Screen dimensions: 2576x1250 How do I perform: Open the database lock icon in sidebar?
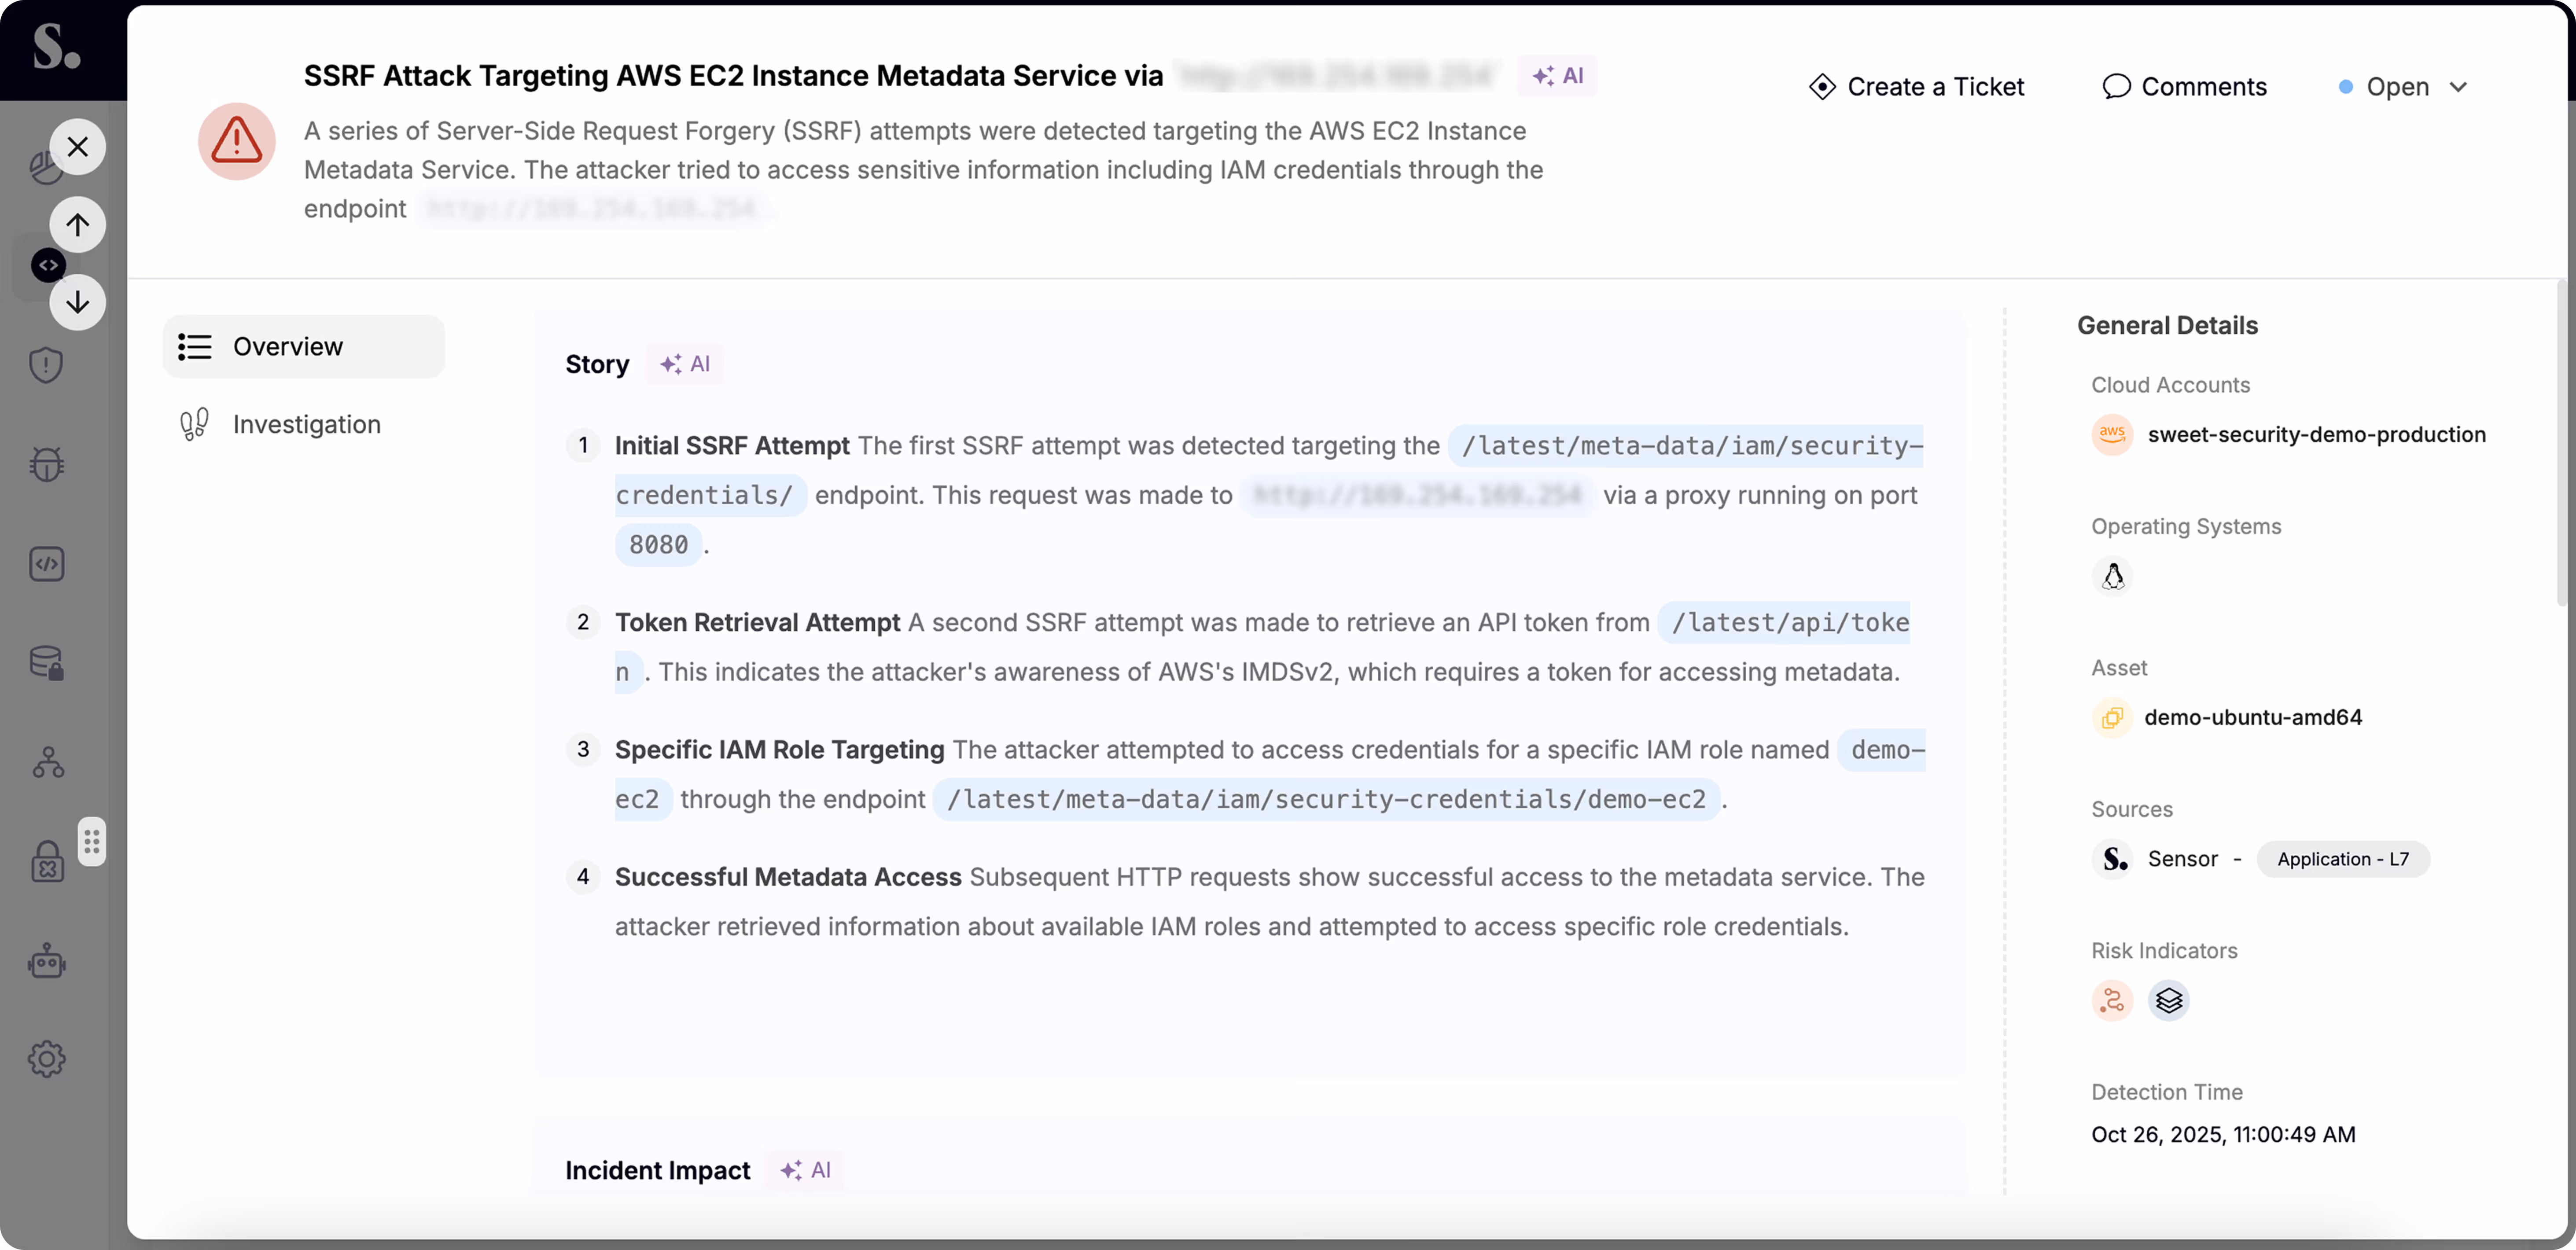(x=46, y=663)
